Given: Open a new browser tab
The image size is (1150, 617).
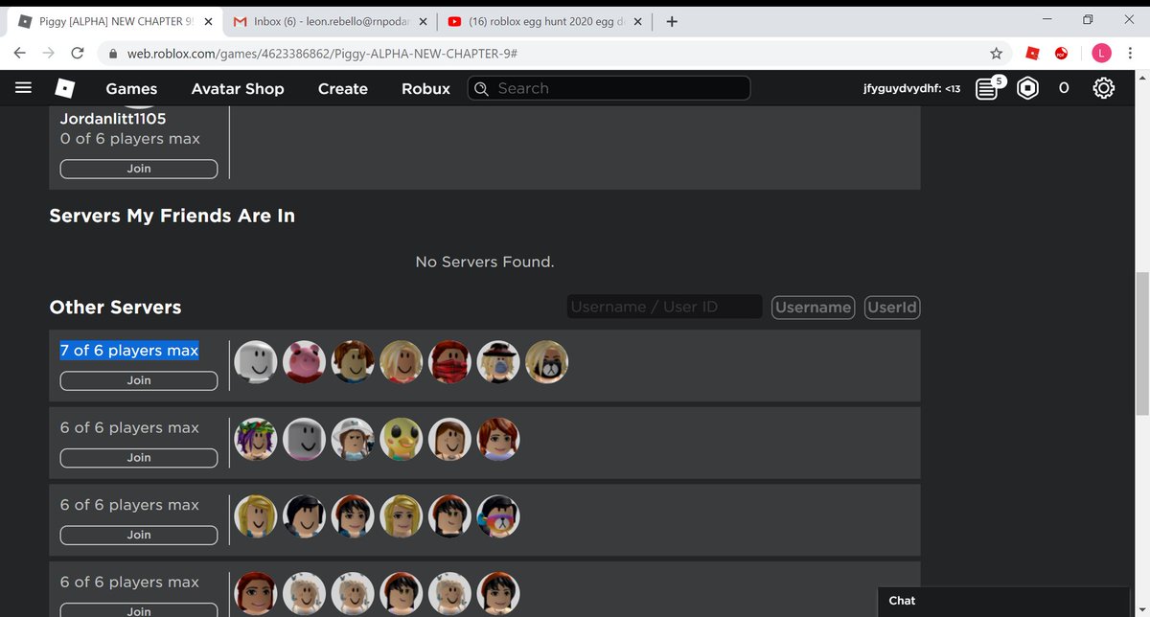Looking at the screenshot, I should click(672, 21).
